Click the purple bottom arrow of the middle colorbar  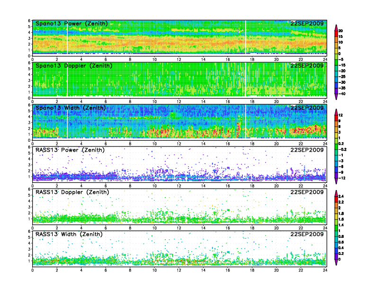336,181
